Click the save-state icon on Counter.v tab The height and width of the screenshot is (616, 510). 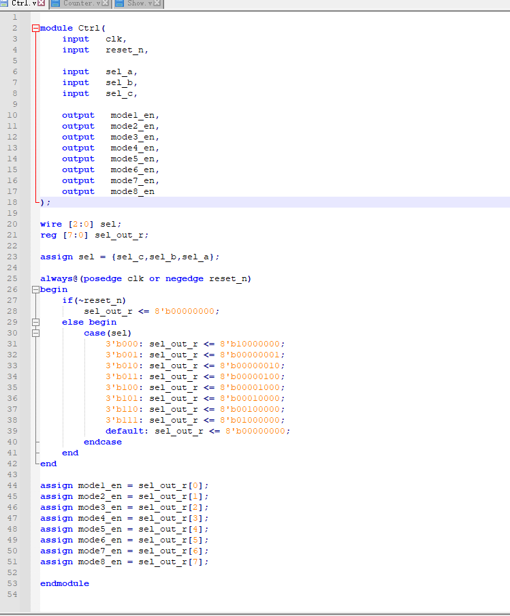56,3
